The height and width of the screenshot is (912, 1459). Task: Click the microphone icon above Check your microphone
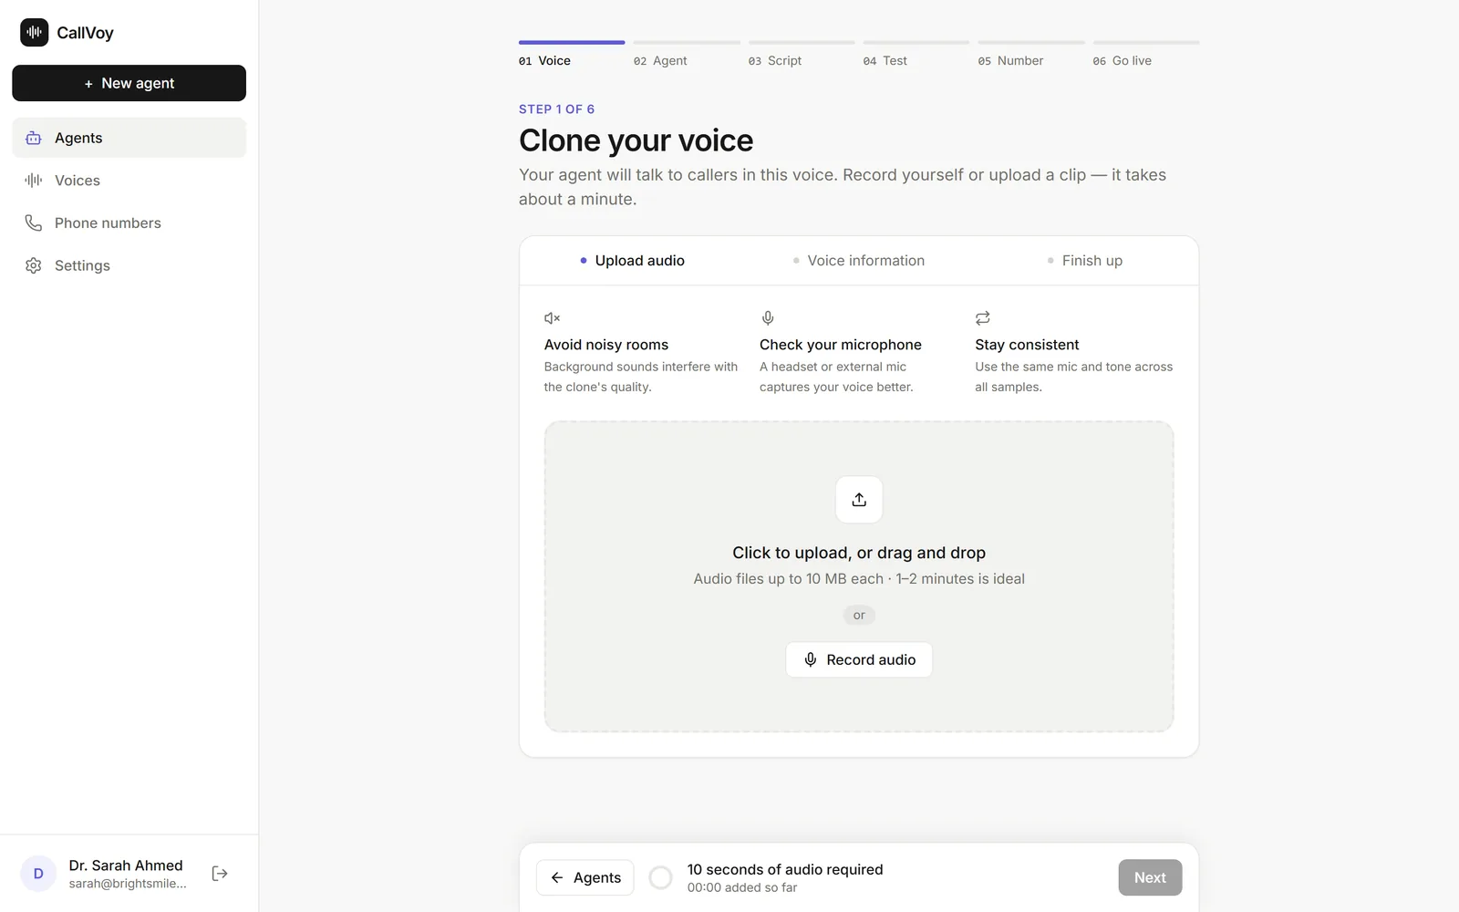(x=768, y=318)
